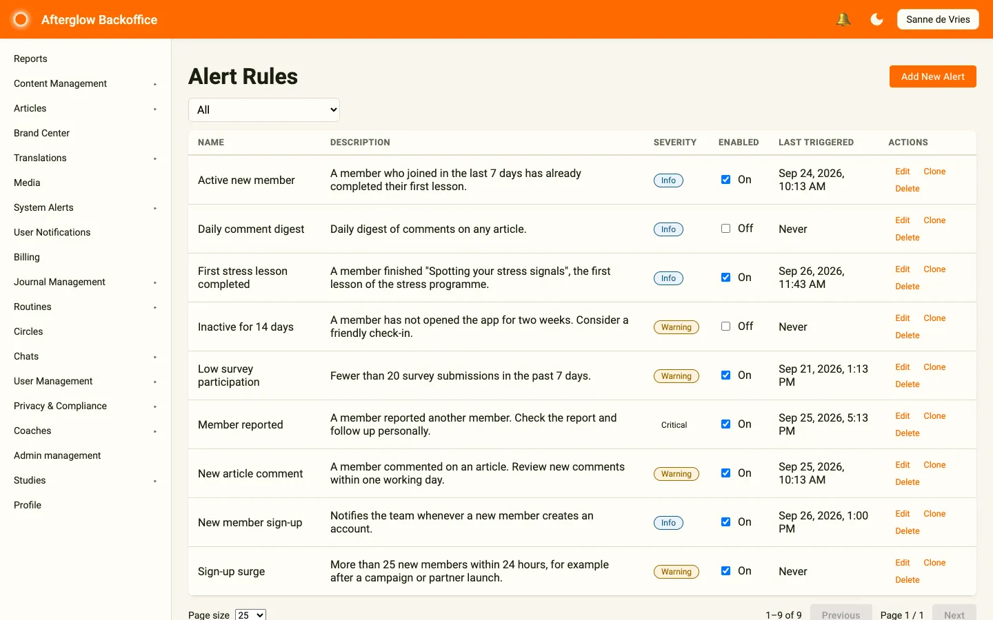Click the Name column header

click(211, 143)
